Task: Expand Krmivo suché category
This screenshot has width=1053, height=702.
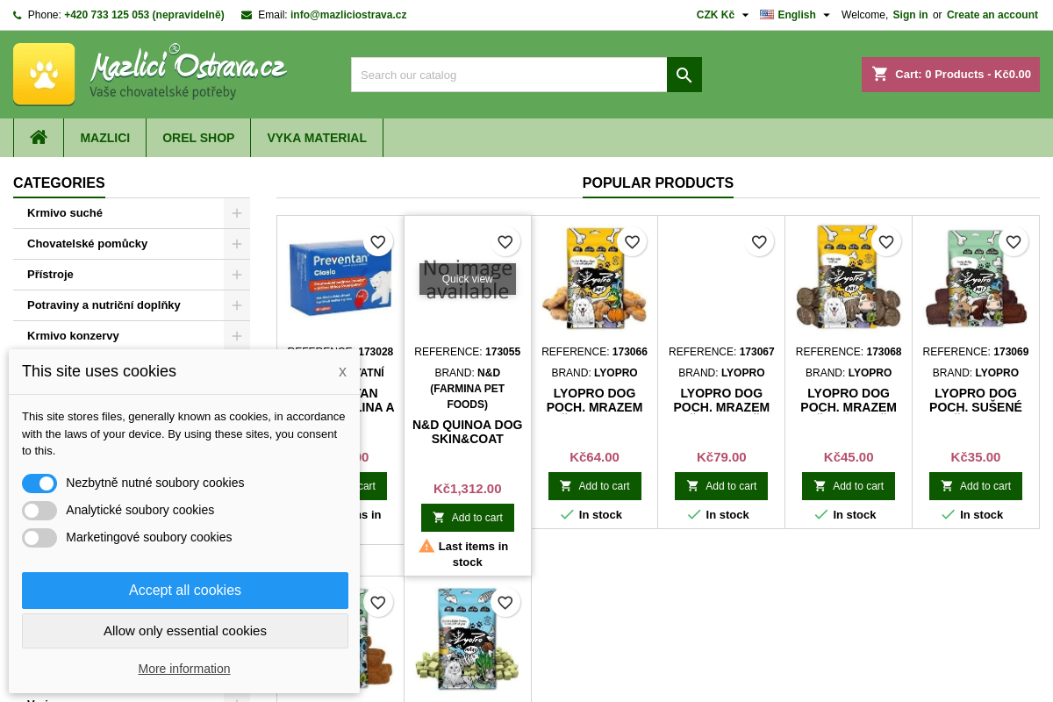Action: pyautogui.click(x=237, y=213)
